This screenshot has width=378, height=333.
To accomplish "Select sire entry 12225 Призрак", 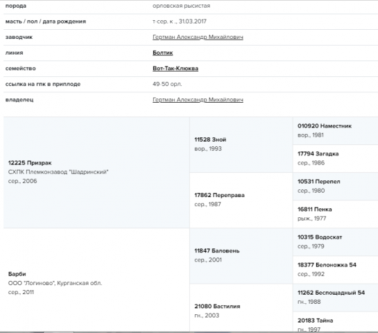I will pyautogui.click(x=30, y=163).
